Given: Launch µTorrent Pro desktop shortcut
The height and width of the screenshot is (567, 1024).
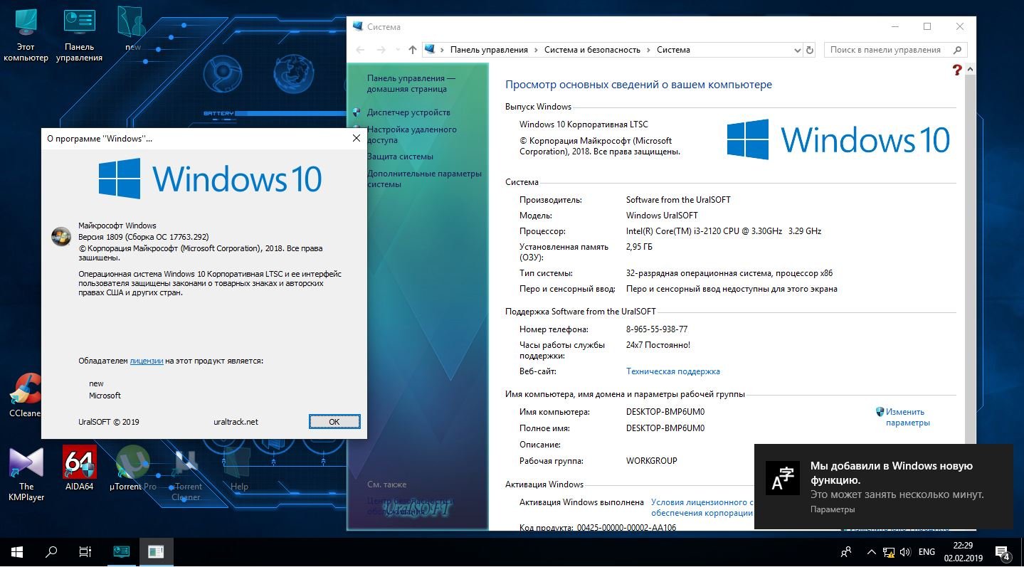Looking at the screenshot, I should 132,468.
